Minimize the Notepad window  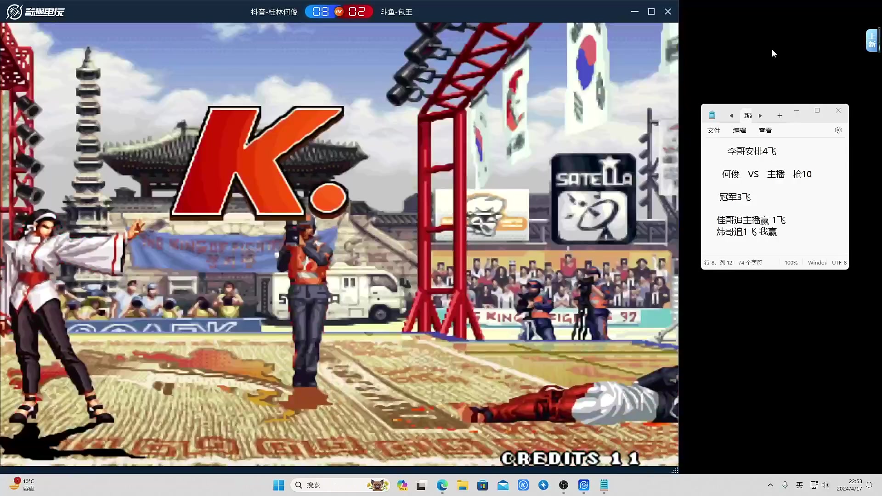click(797, 110)
